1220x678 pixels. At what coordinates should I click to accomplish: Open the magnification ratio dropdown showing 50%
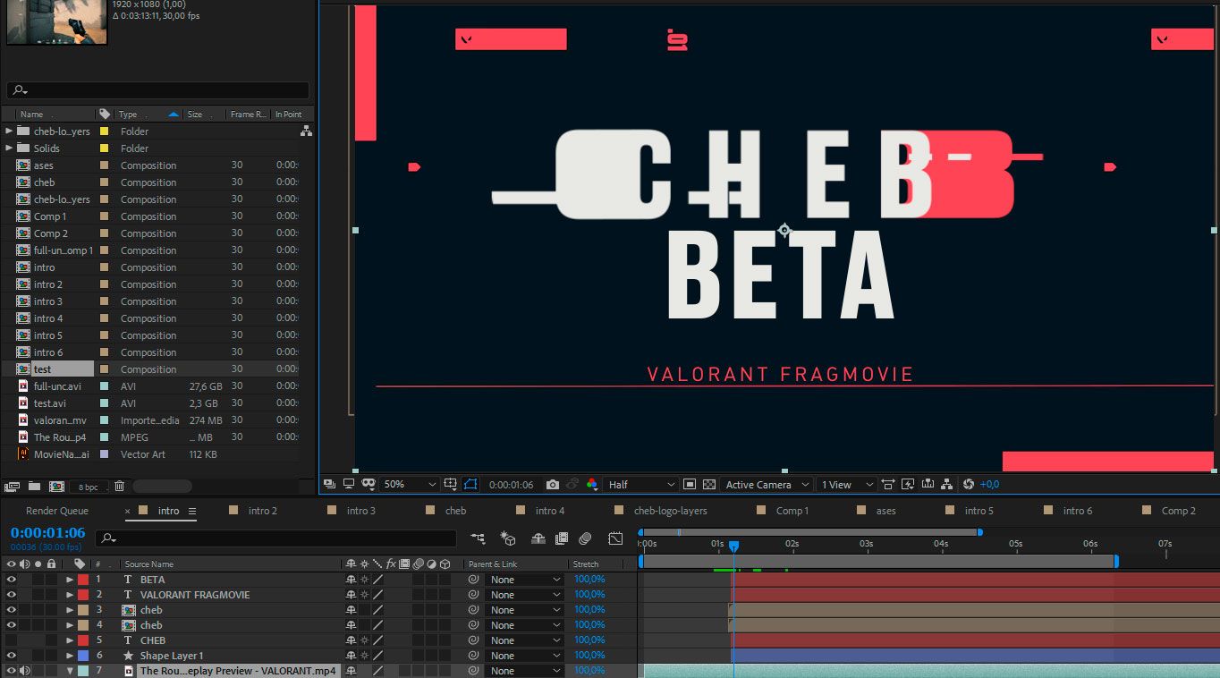408,484
